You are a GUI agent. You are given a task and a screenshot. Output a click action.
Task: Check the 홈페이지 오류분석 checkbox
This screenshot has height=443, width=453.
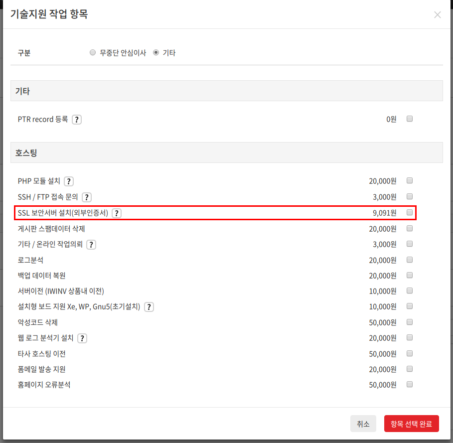[x=409, y=384]
